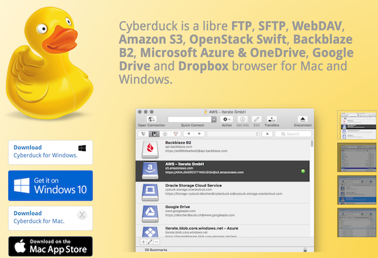Open the second screenshot thumbnail
The height and width of the screenshot is (258, 378).
357,157
